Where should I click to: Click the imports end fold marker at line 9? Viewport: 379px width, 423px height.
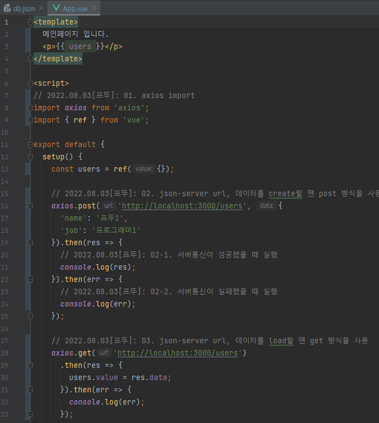point(30,120)
